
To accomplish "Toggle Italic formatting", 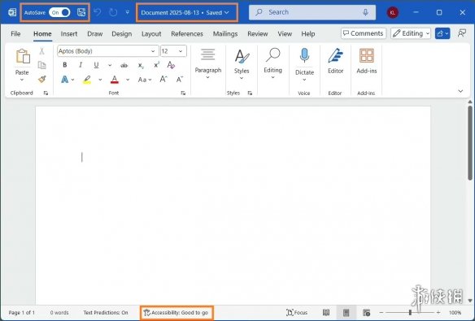I will click(81, 65).
